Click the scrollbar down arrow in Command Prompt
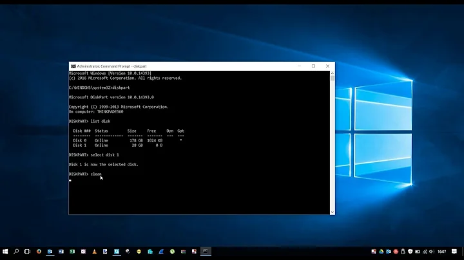 [x=333, y=212]
